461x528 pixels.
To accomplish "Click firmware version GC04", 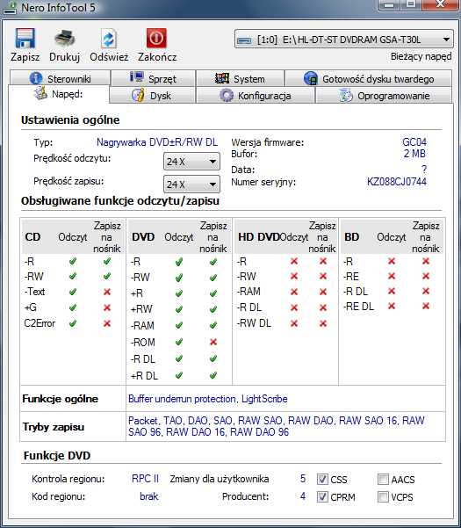I will pos(414,142).
